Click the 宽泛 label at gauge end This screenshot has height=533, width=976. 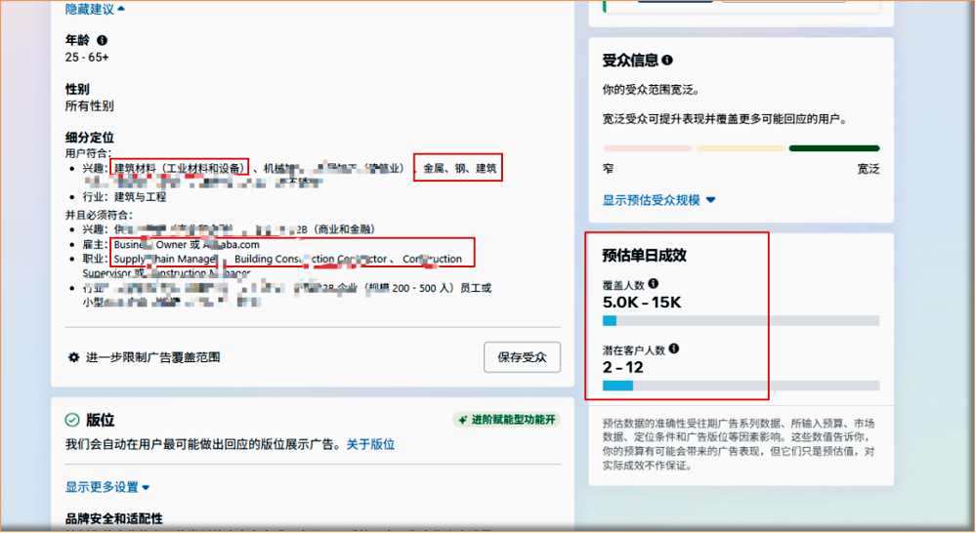tap(869, 169)
